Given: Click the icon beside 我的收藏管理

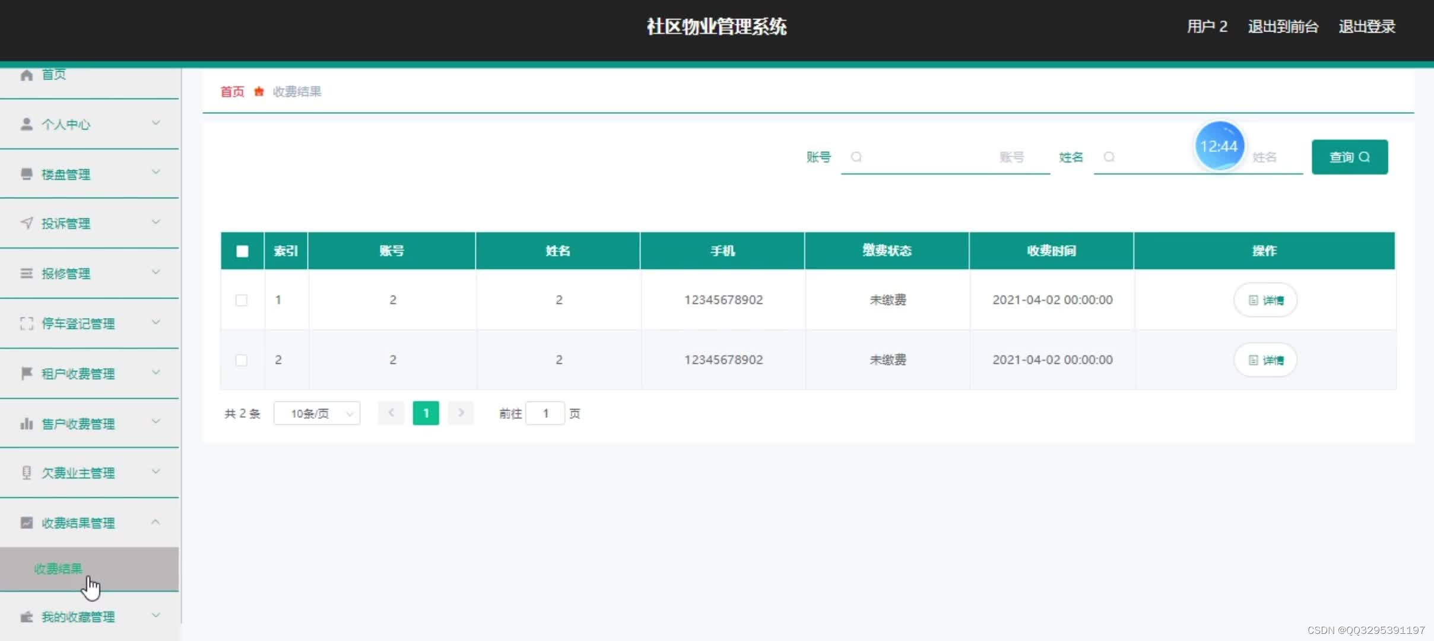Looking at the screenshot, I should click(x=26, y=617).
